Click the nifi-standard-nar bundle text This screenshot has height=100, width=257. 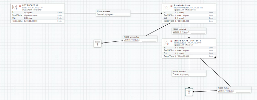click(x=190, y=10)
